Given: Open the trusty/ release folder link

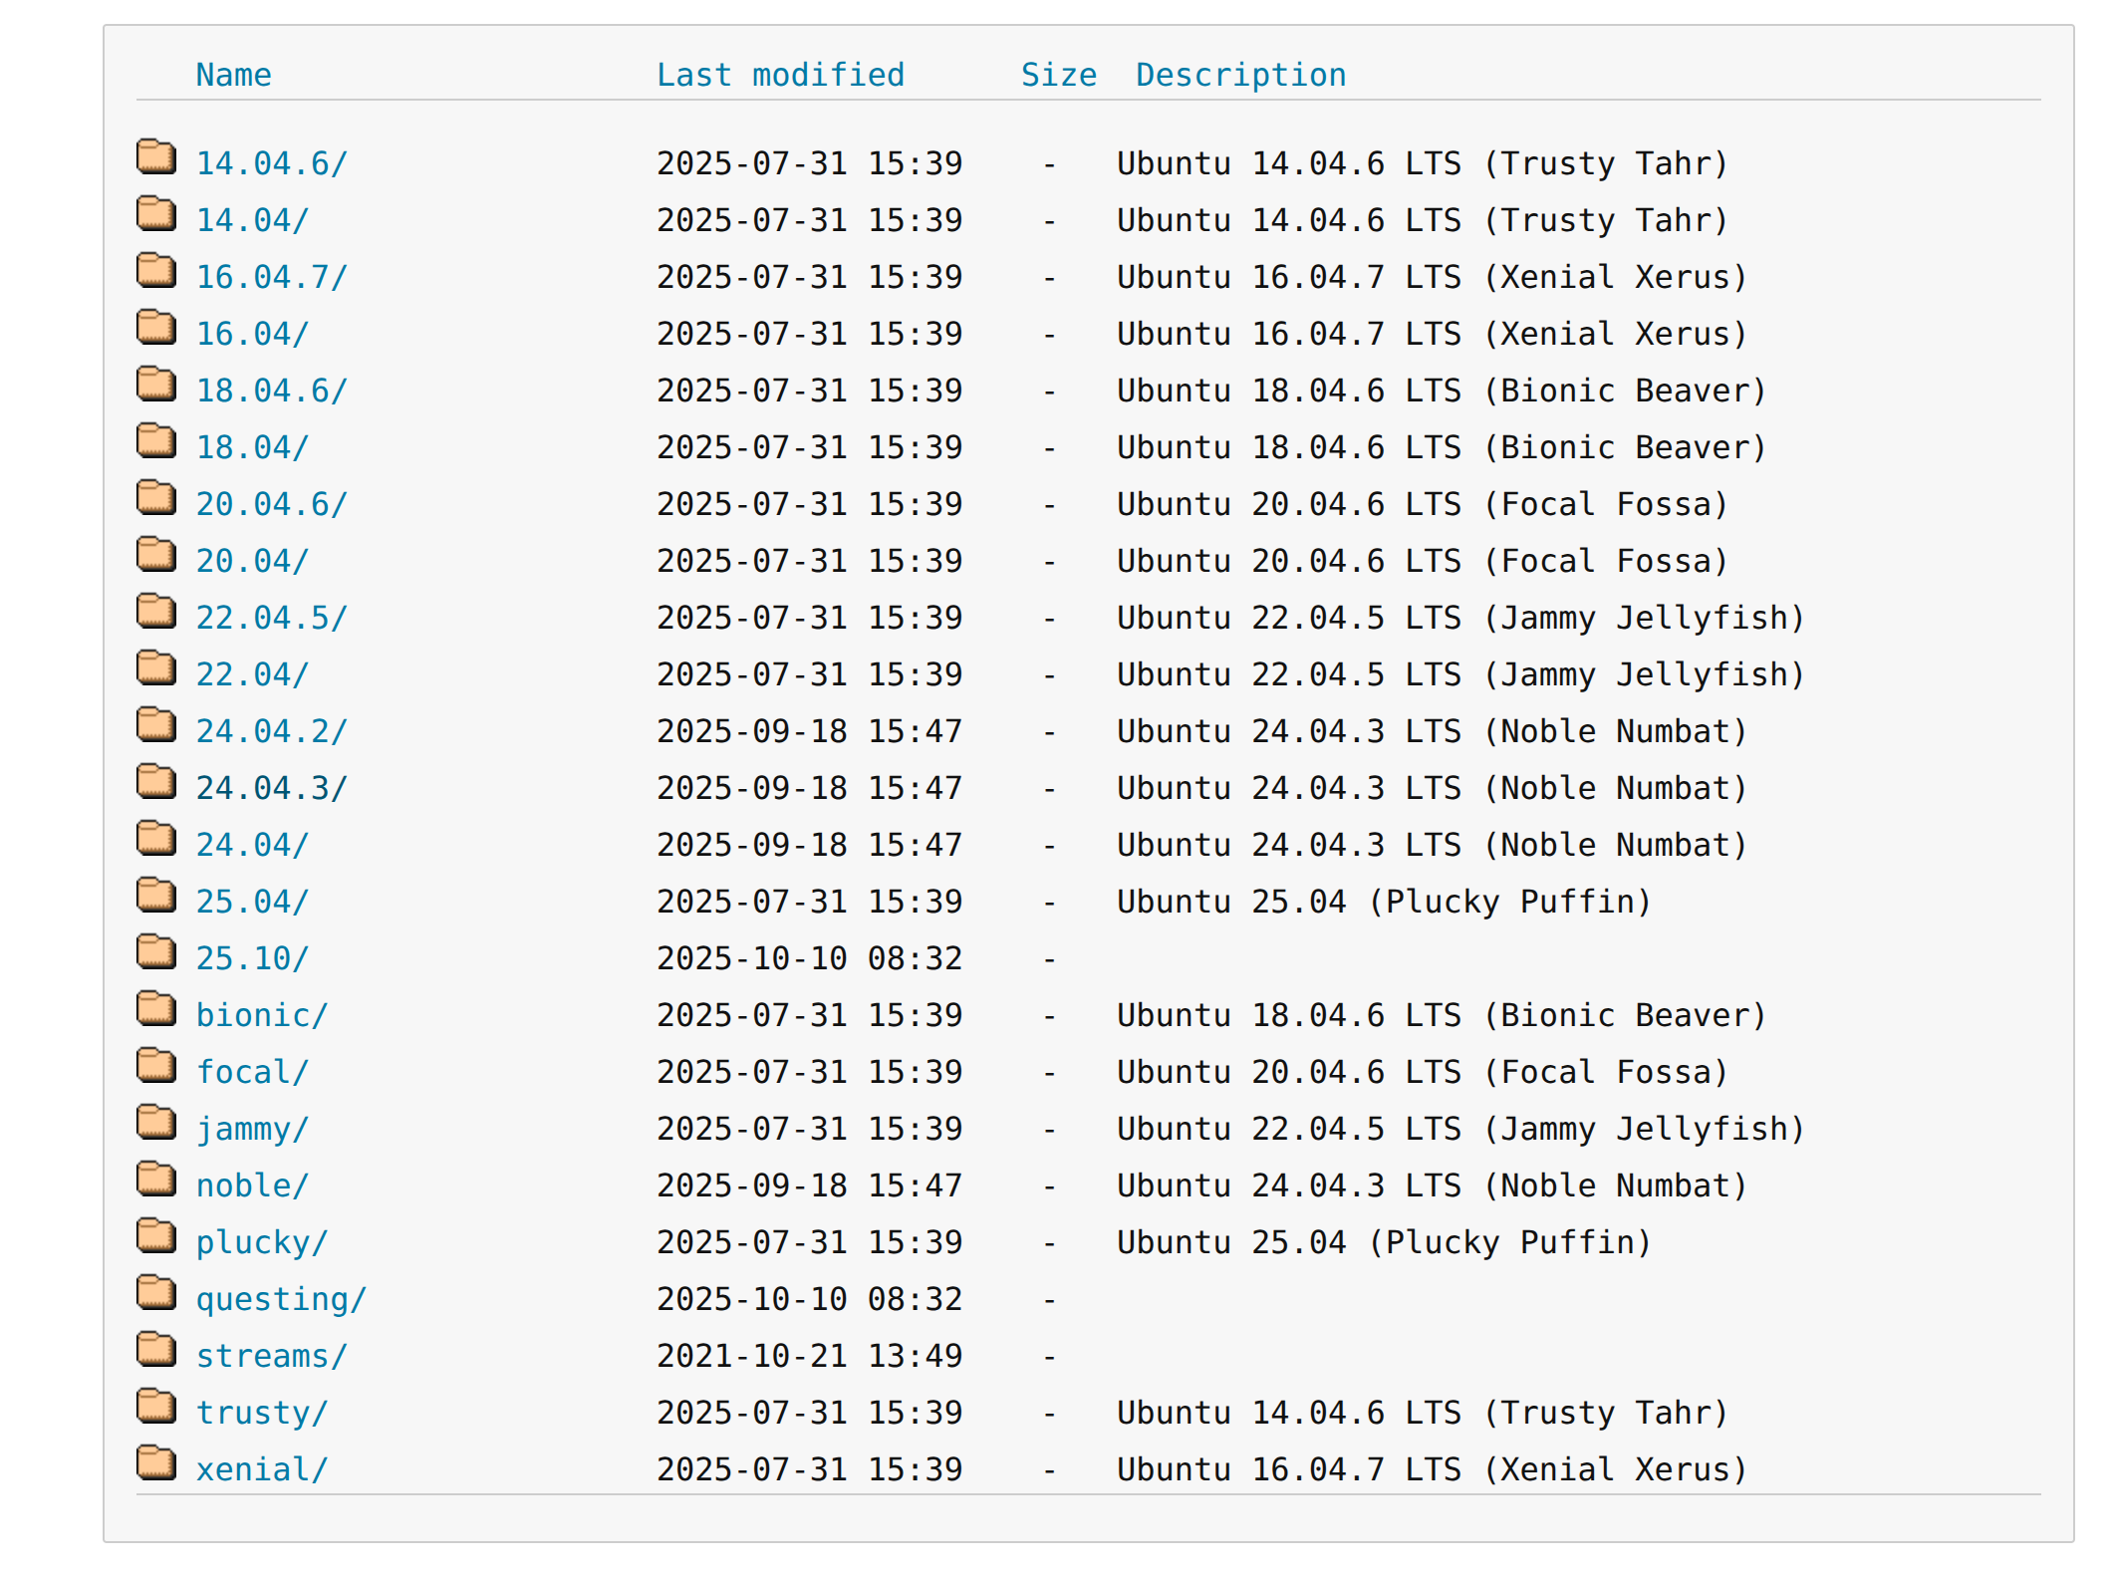Looking at the screenshot, I should pos(261,1413).
